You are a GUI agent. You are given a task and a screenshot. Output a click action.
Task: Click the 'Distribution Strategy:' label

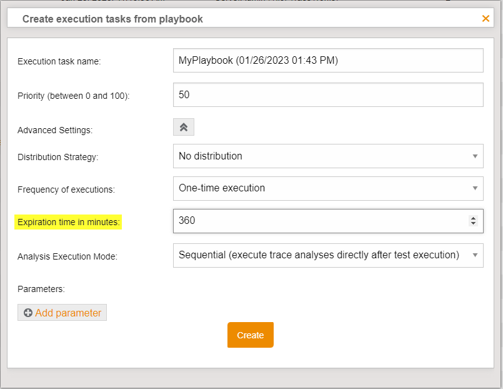(x=58, y=158)
